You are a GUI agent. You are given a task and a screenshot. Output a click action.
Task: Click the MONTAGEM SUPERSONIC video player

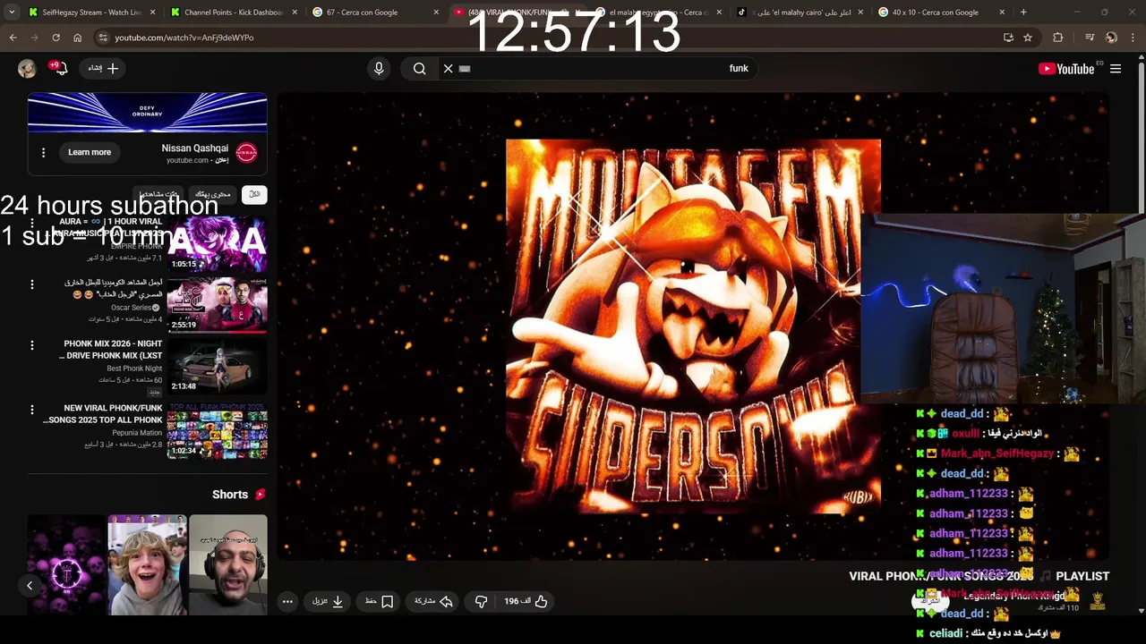pos(693,326)
